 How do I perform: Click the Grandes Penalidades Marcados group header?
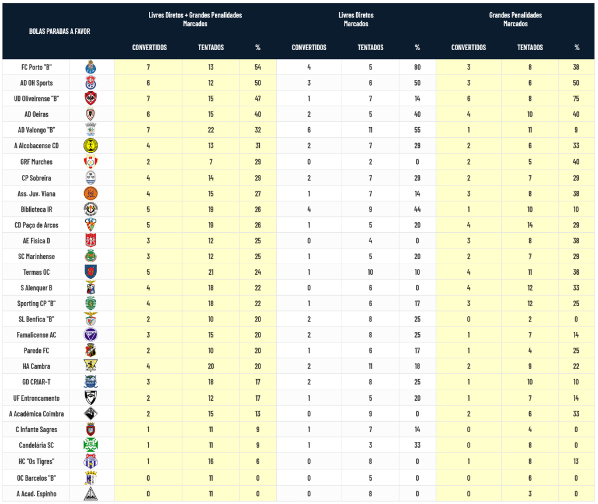coord(515,19)
